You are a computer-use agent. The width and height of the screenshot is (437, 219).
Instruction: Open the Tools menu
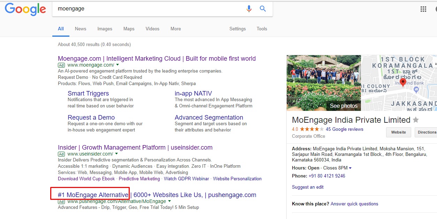coord(262,29)
